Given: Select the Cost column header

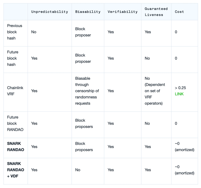Looking at the screenshot, I should tap(179, 12).
